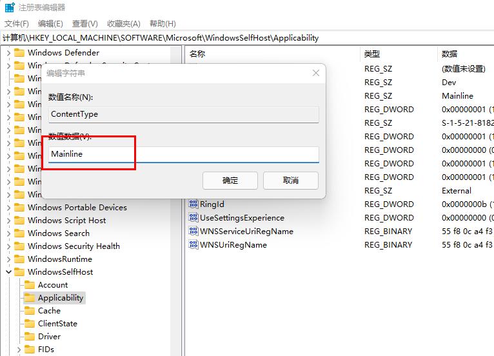Click the External data value
The image size is (494, 356).
pos(457,191)
